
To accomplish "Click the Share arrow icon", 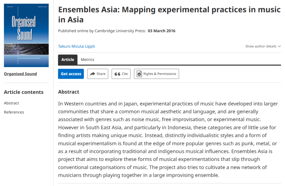I will pyautogui.click(x=92, y=74).
